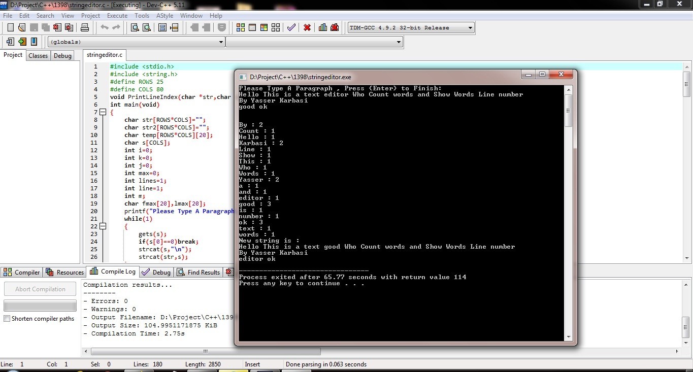Open the Tools menu
This screenshot has height=372, width=693.
[142, 16]
